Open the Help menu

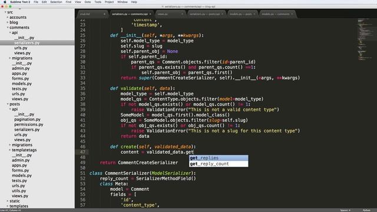click(134, 2)
